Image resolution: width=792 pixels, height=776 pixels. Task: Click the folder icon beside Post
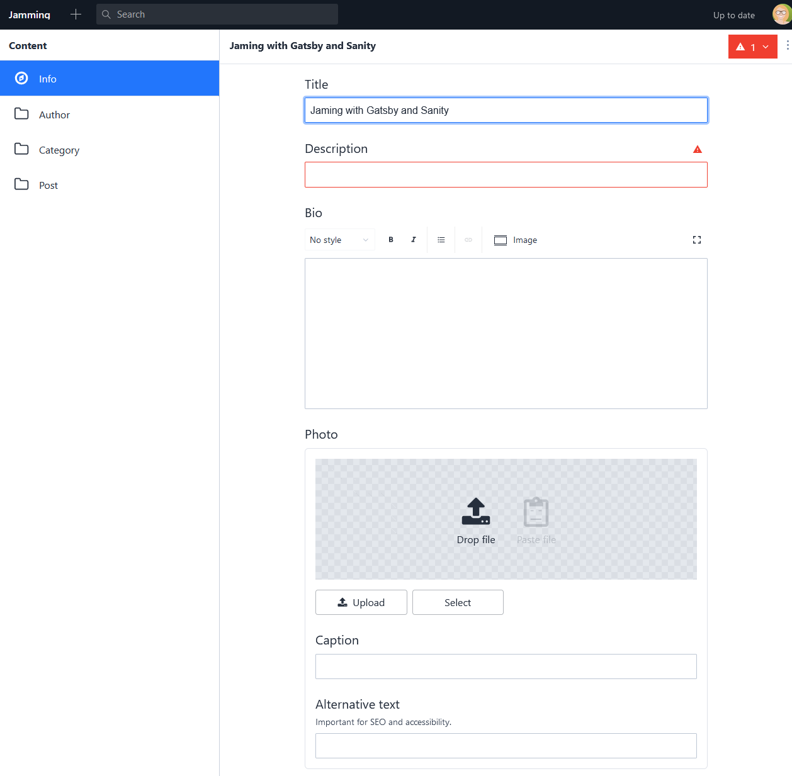[x=21, y=184]
